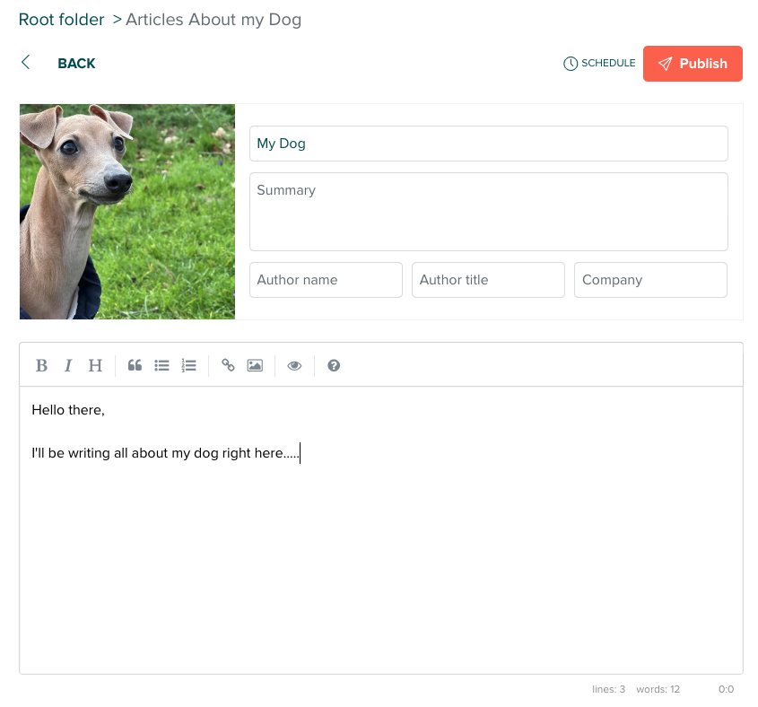Go back using the BACK link
This screenshot has width=758, height=707.
coord(76,63)
